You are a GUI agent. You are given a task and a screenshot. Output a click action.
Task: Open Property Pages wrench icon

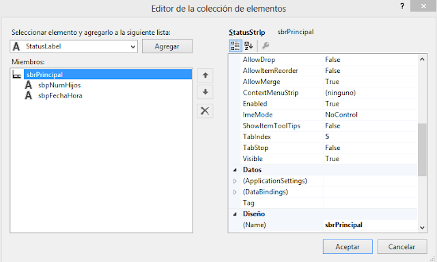(266, 46)
